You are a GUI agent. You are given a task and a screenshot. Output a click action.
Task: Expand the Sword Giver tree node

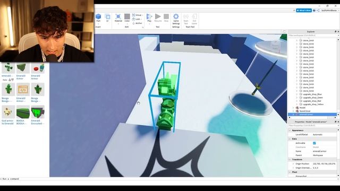pyautogui.click(x=293, y=111)
